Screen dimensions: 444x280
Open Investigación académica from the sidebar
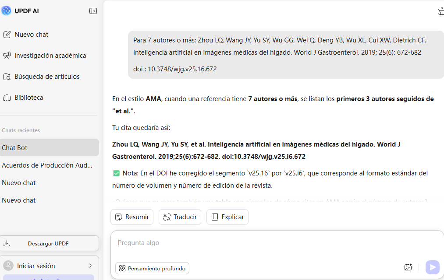6,55
